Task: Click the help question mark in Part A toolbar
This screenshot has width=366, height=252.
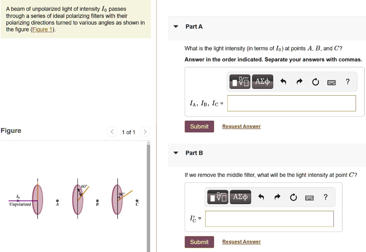Action: coord(347,82)
